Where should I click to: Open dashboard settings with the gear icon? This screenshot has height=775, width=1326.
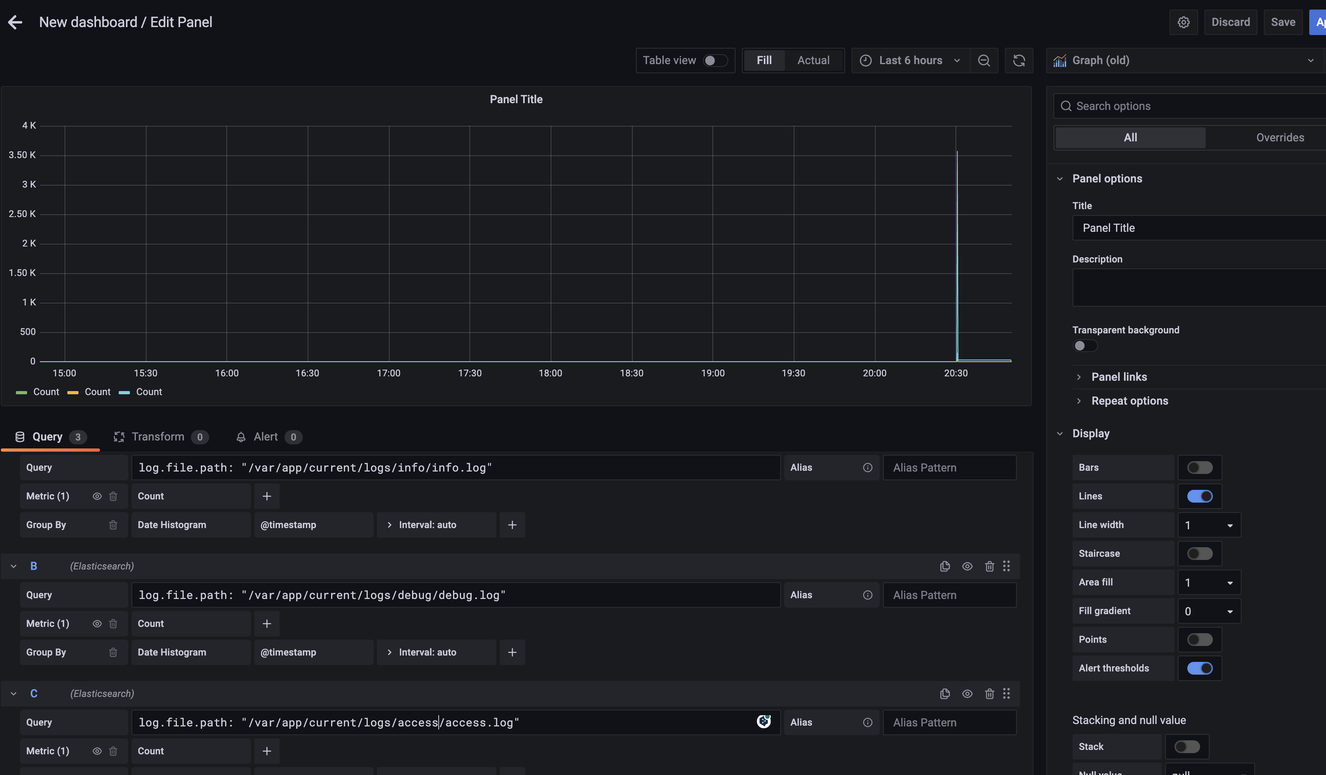[1183, 22]
